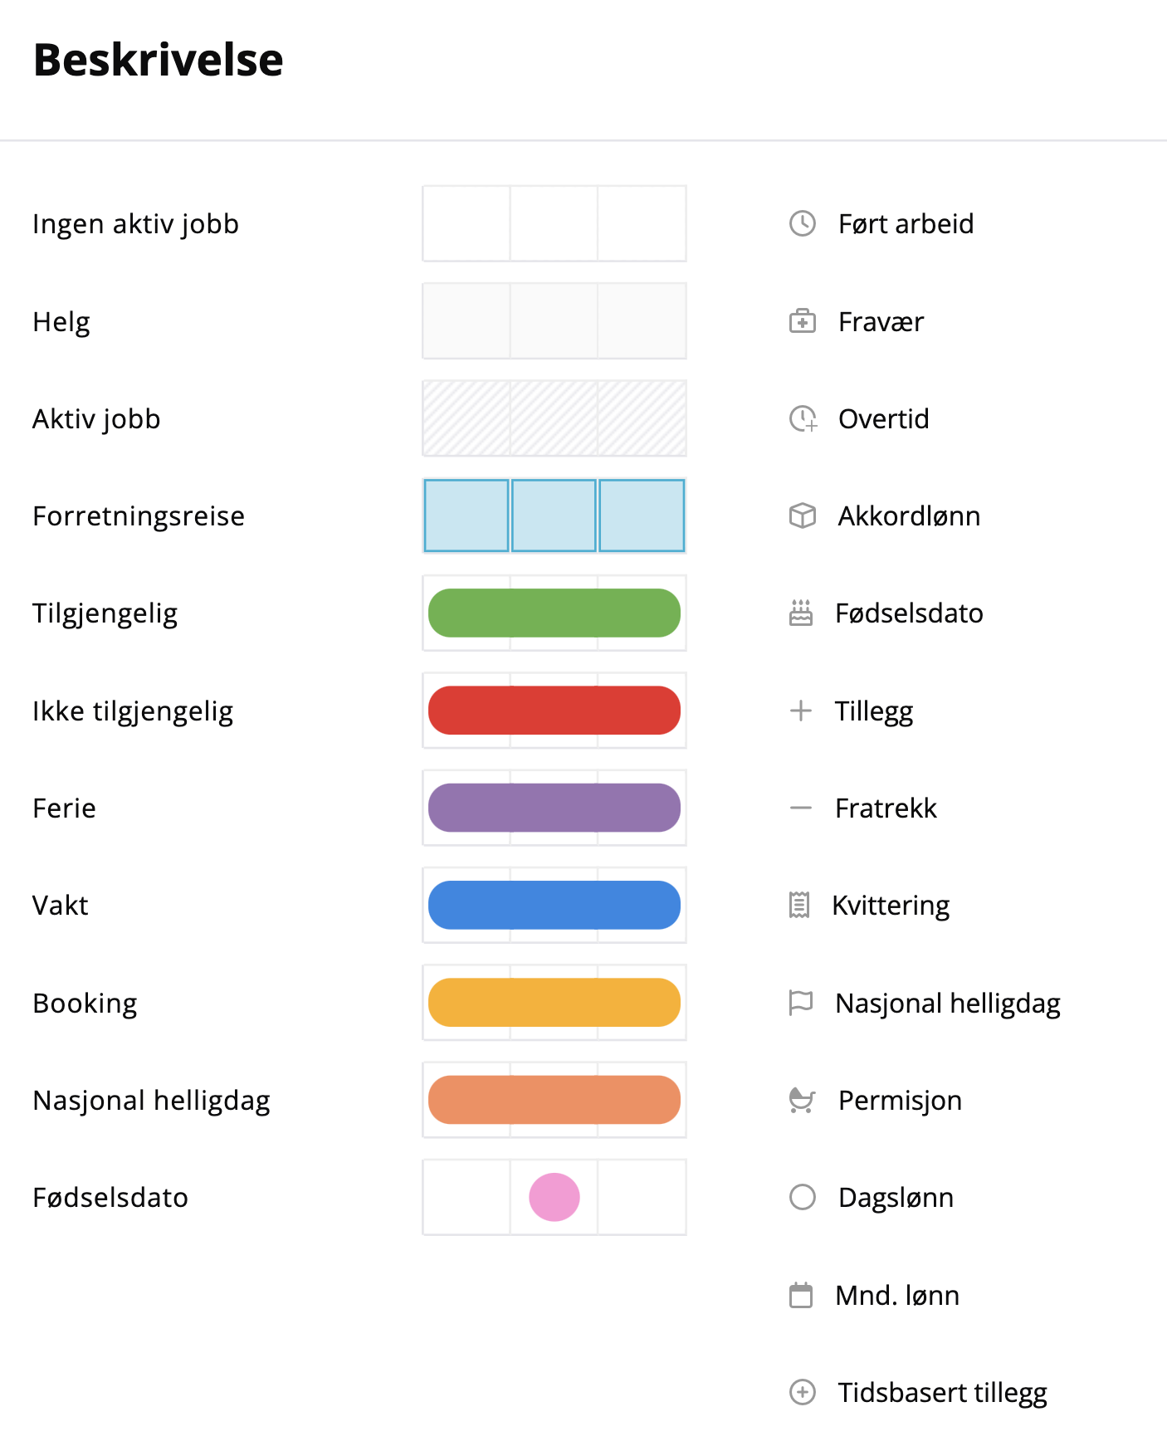Click the plus icon beside Tillegg
Image resolution: width=1167 pixels, height=1441 pixels.
coord(800,711)
